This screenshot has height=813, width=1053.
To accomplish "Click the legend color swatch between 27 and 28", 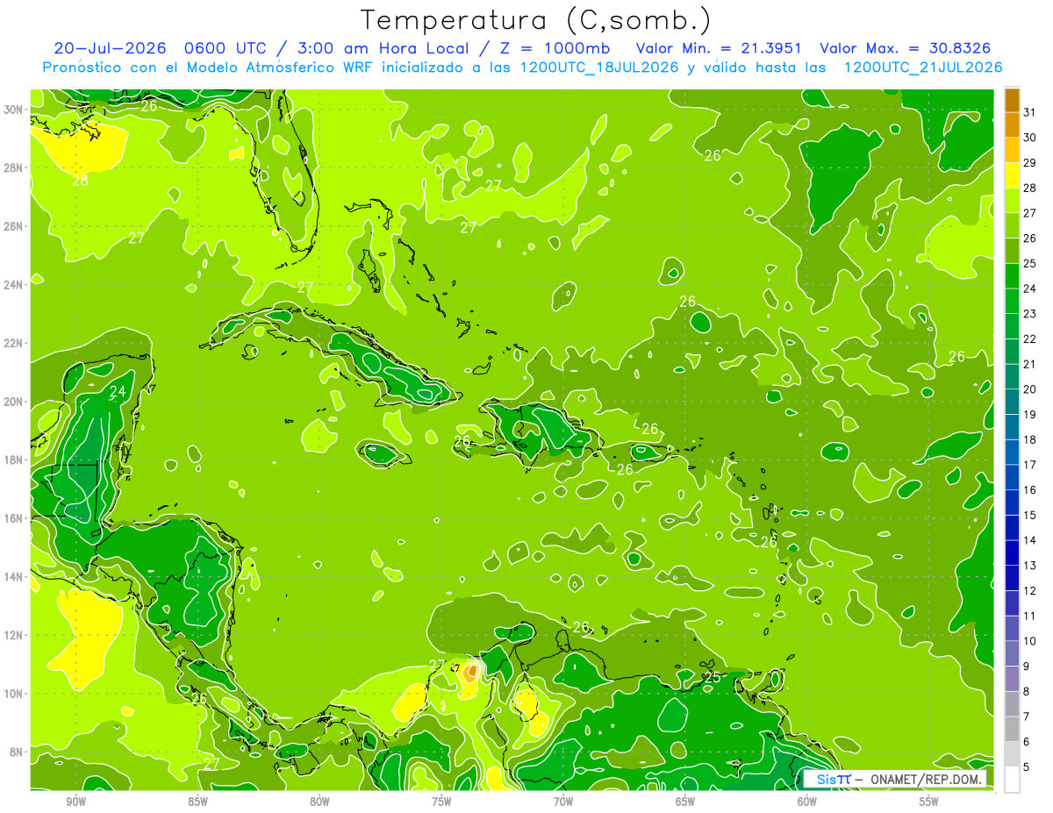I will (1012, 201).
